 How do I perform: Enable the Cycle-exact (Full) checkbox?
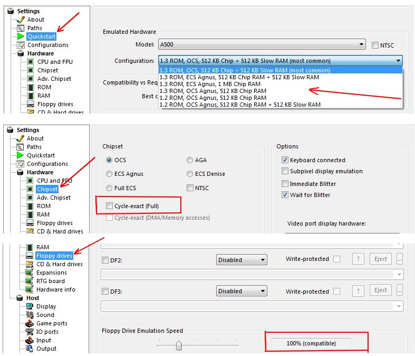click(110, 205)
